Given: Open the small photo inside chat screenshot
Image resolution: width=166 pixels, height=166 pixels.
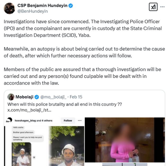Looking at the screenshot, I should click(x=21, y=154).
